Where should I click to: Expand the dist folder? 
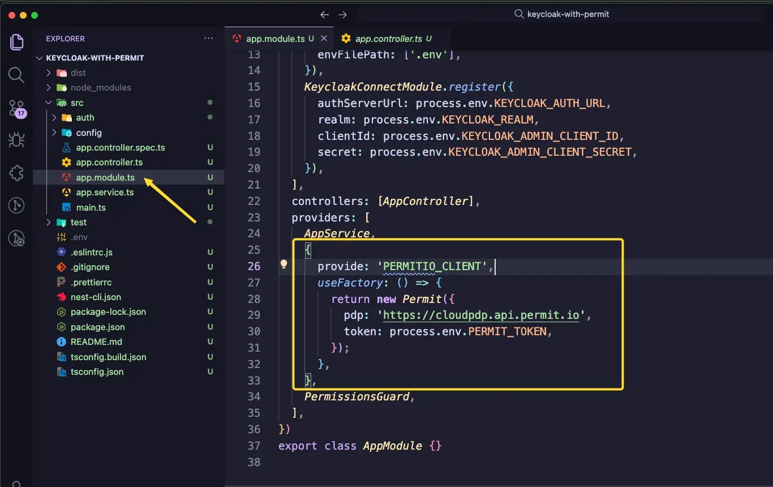[x=78, y=72]
